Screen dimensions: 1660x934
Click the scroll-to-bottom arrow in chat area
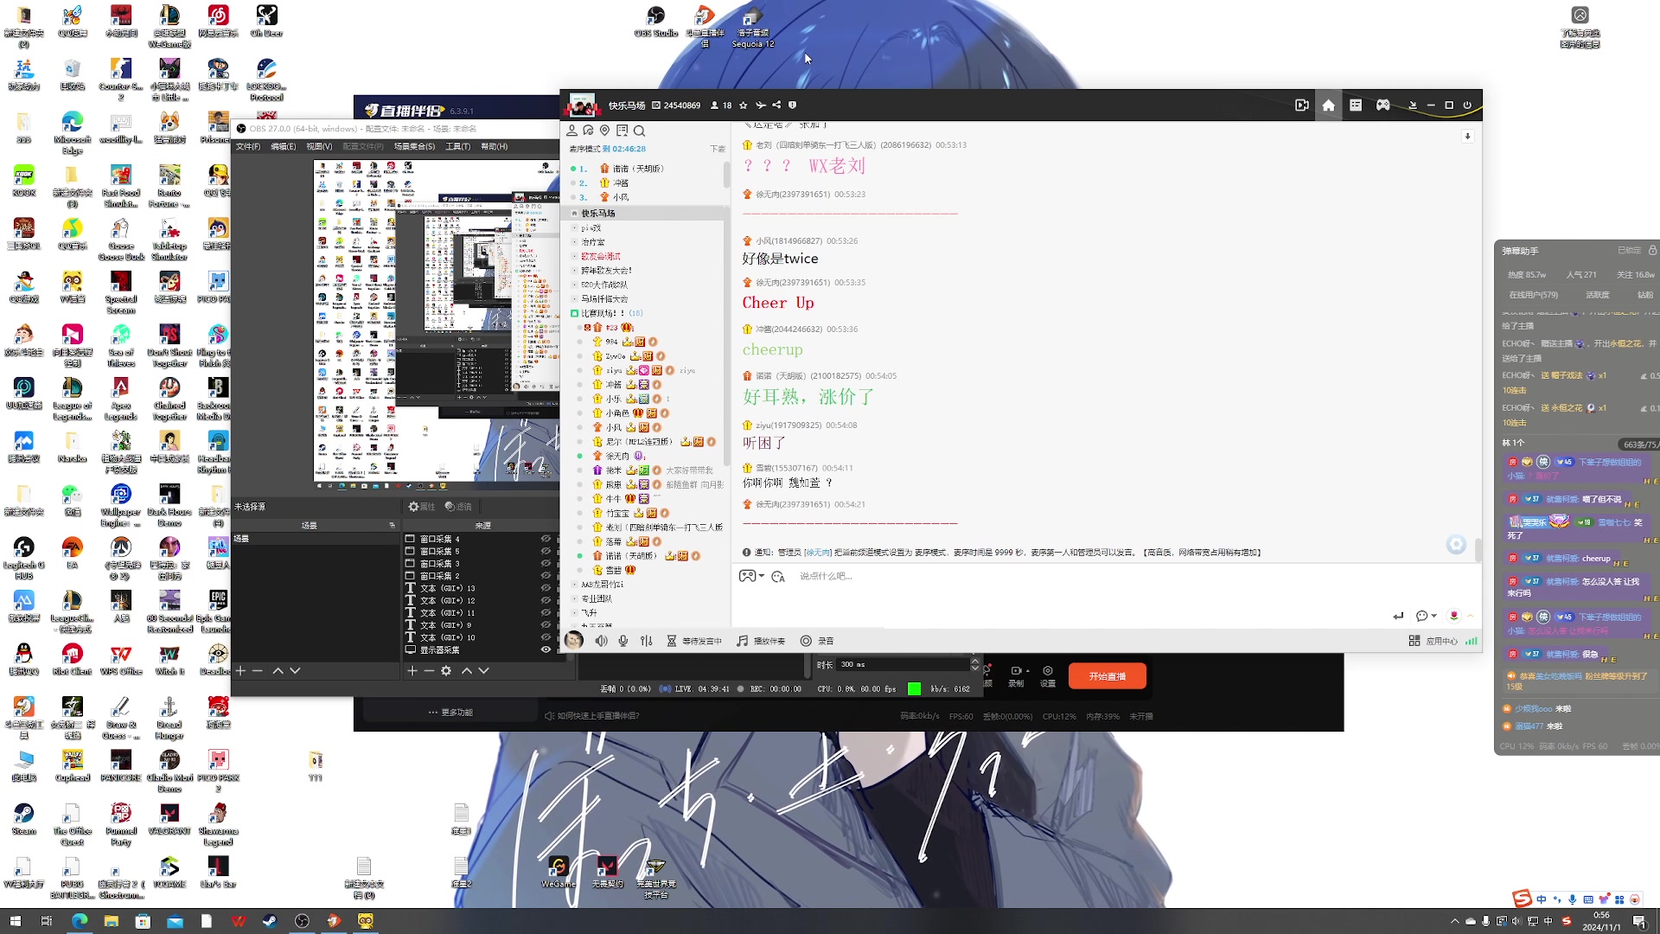1467,137
